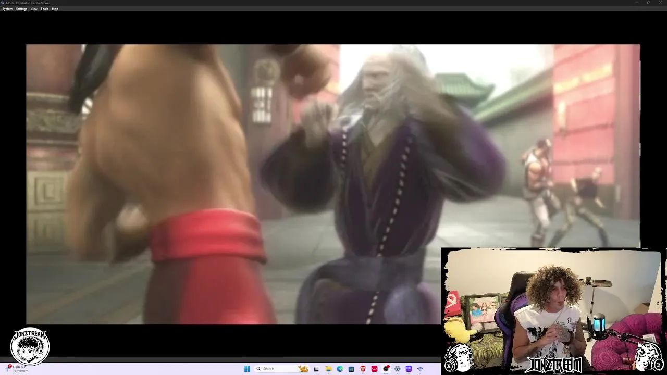Image resolution: width=667 pixels, height=375 pixels.
Task: Launch Microsoft Edge from the taskbar
Action: (340, 369)
